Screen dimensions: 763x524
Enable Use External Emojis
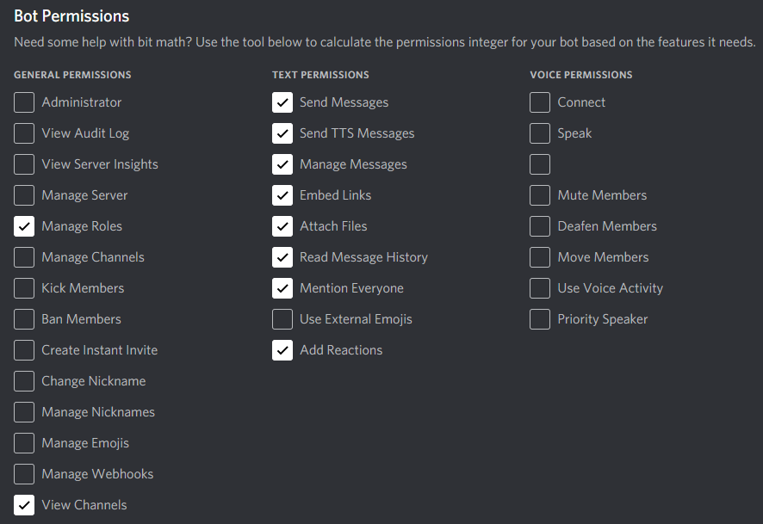pyautogui.click(x=282, y=318)
